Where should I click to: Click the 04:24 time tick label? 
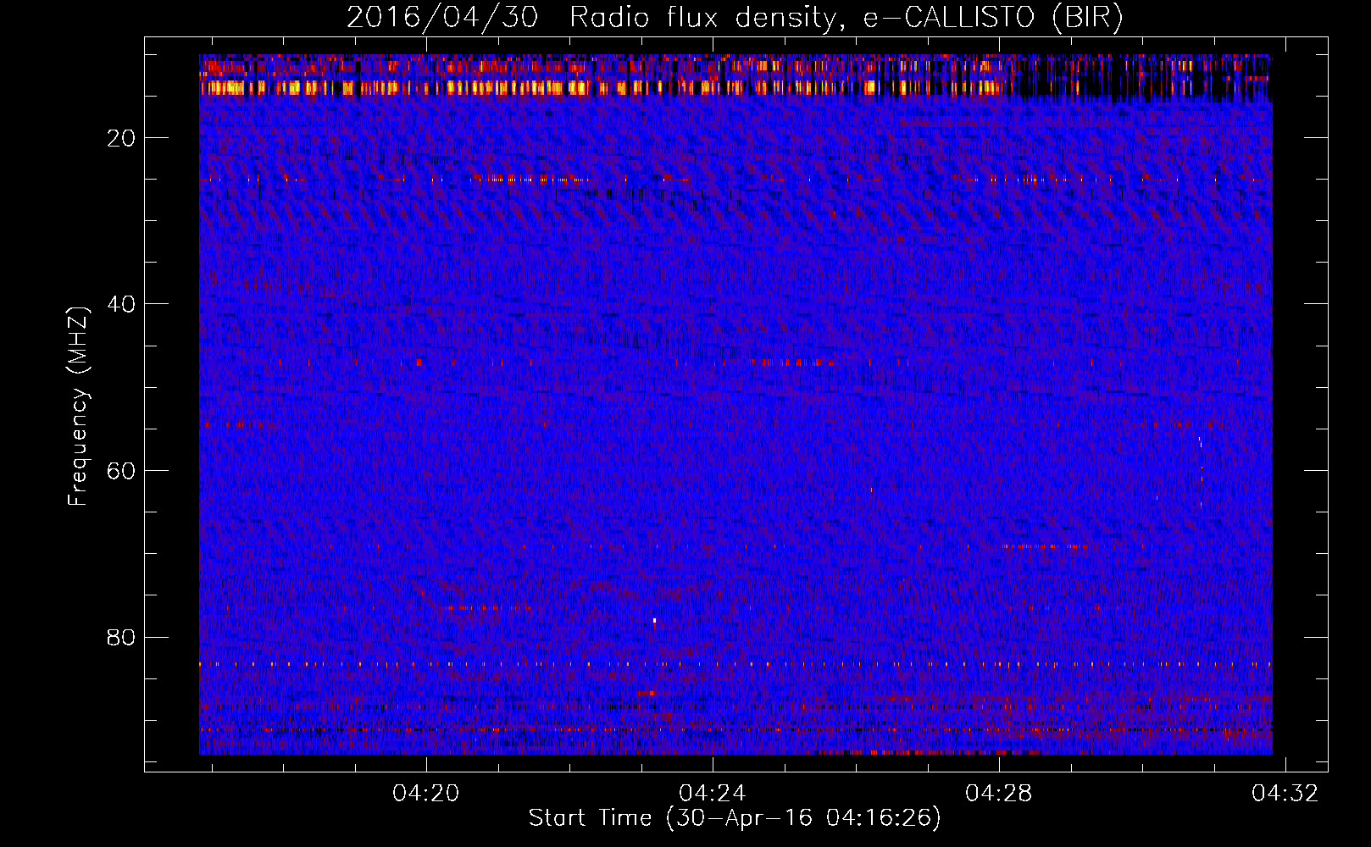point(712,794)
